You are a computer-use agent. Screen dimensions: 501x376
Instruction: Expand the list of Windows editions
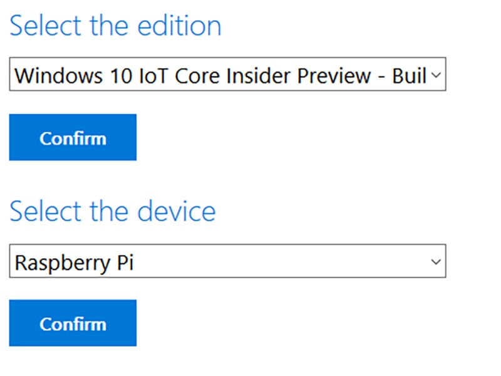[x=227, y=76]
